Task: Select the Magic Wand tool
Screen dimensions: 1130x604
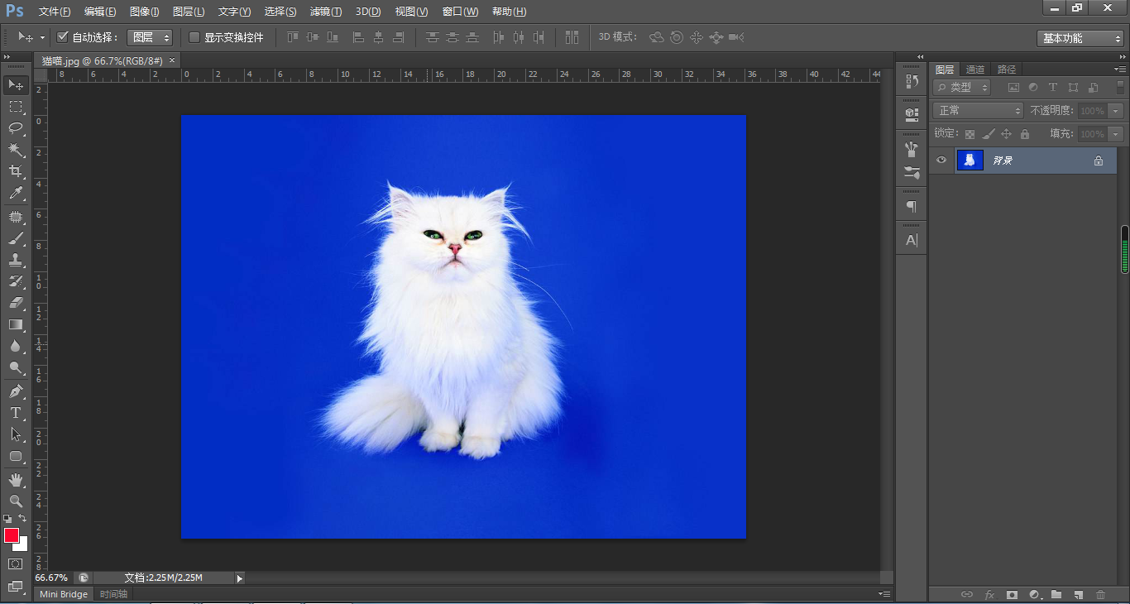Action: [16, 150]
